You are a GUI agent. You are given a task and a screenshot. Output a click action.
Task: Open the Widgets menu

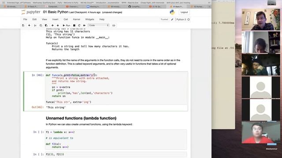point(89,19)
